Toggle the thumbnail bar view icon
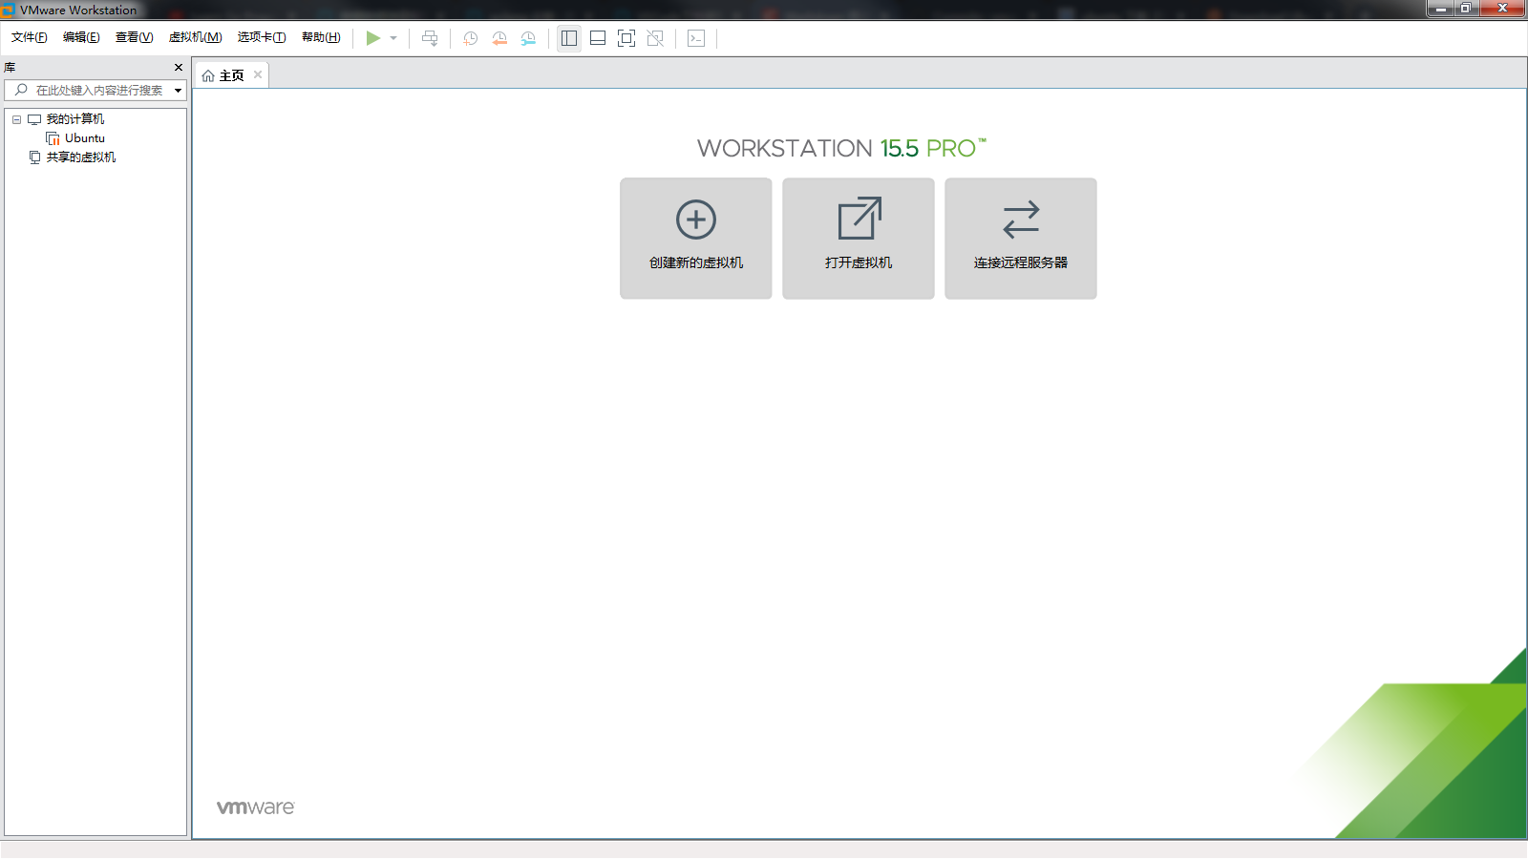 (598, 38)
